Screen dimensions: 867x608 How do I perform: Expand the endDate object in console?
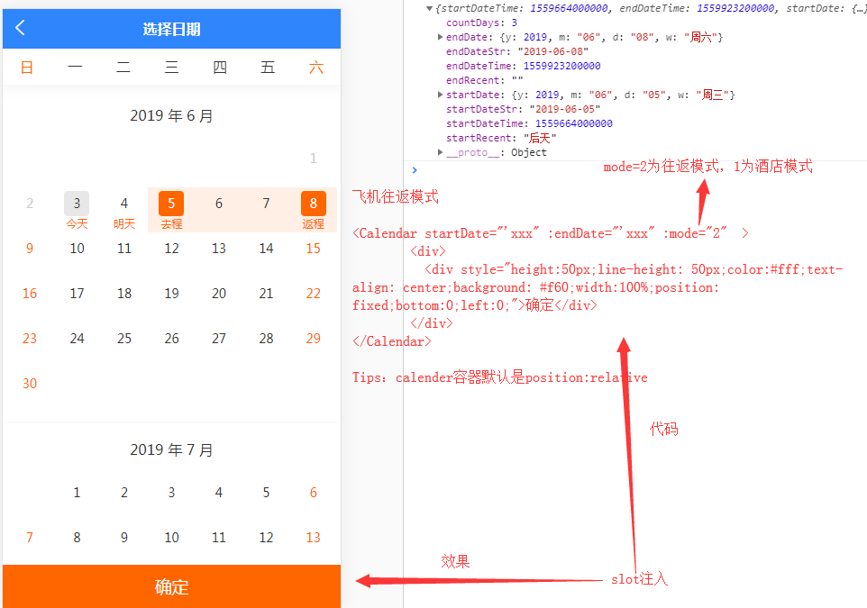click(x=440, y=37)
